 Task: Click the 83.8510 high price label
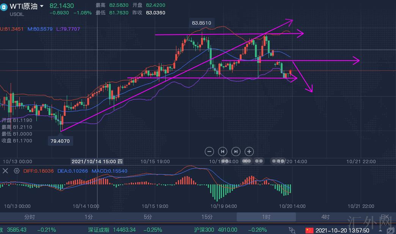(x=201, y=23)
